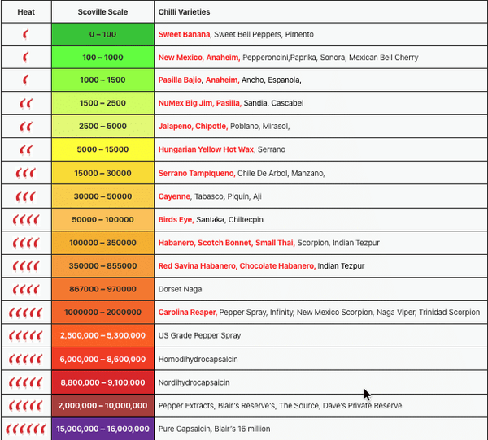This screenshot has height=440, width=488.
Task: Click the heat icon in the 5000 – 15000 row
Action: tap(26, 149)
